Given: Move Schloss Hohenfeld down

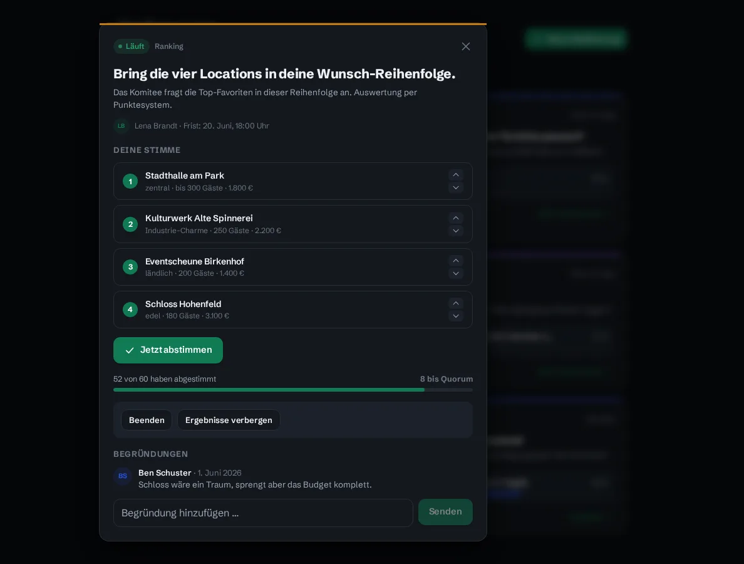Looking at the screenshot, I should click(x=455, y=316).
